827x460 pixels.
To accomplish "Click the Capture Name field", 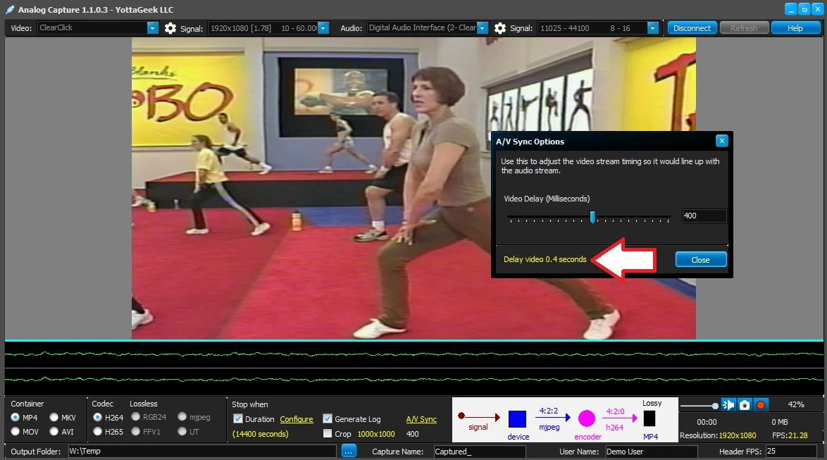I will 480,452.
